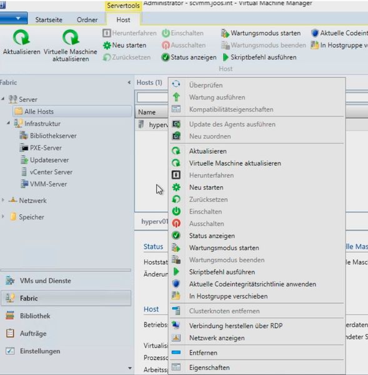Collapse the Infrastruktur tree node
This screenshot has height=375, width=368.
pyautogui.click(x=8, y=123)
